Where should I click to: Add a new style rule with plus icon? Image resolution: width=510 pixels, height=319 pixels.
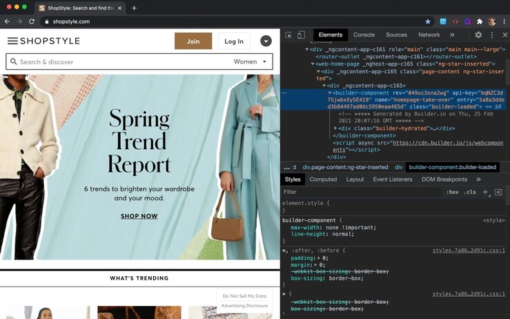tap(486, 192)
